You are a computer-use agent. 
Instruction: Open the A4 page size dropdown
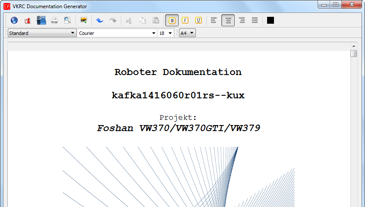pyautogui.click(x=187, y=33)
